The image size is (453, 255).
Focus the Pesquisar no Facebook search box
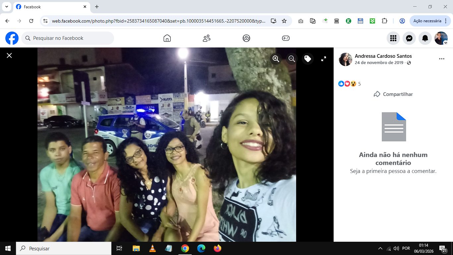coord(68,38)
